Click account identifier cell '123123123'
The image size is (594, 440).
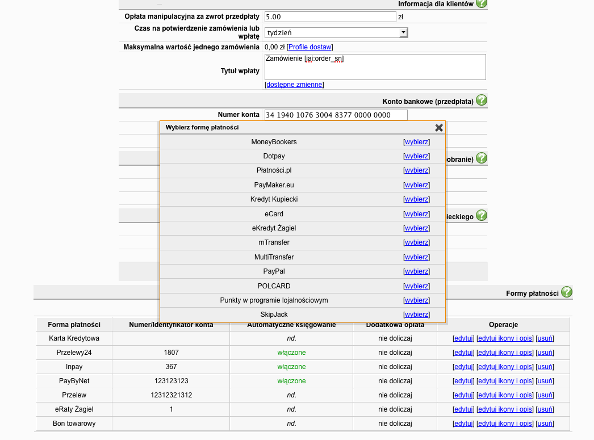pyautogui.click(x=171, y=381)
